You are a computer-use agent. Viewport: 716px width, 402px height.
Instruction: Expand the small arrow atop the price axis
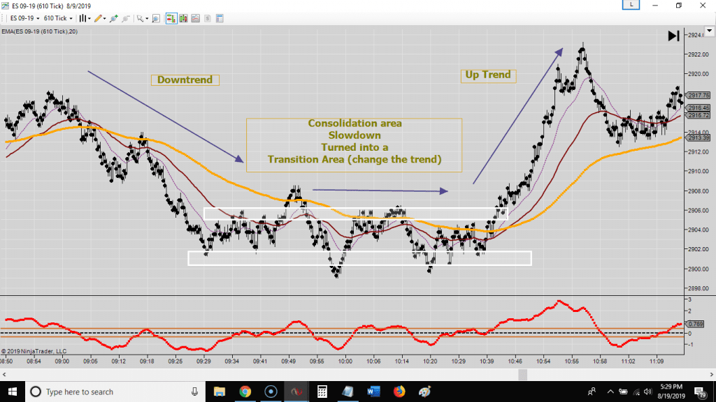pos(709,31)
